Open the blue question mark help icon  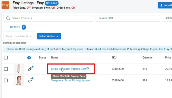coord(29,58)
